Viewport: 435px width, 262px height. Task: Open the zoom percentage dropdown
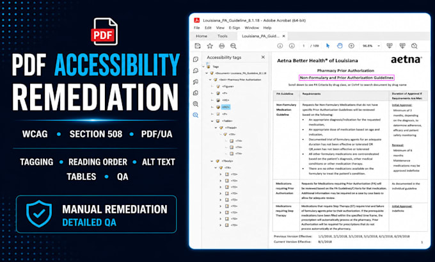[379, 46]
